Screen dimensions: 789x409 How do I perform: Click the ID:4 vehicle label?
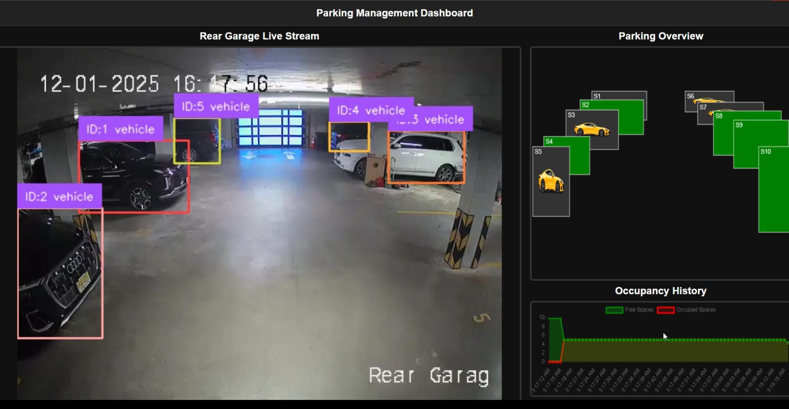tap(371, 110)
